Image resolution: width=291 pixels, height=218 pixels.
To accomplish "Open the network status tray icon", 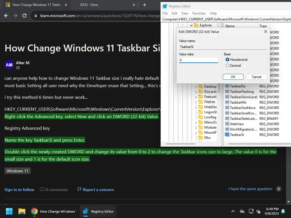I will tap(251, 211).
